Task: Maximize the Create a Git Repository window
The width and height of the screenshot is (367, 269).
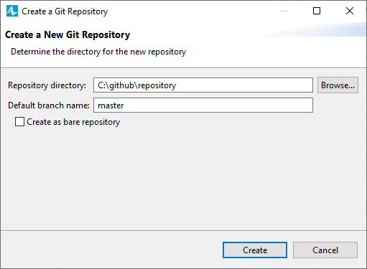Action: [317, 11]
